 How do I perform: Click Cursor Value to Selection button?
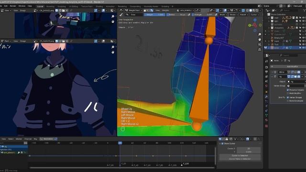pos(240,159)
